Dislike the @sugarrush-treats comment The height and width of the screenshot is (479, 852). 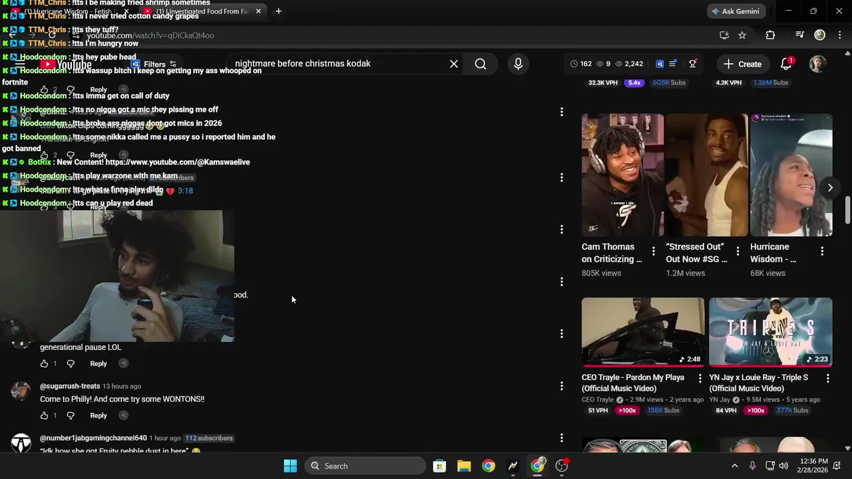click(71, 416)
